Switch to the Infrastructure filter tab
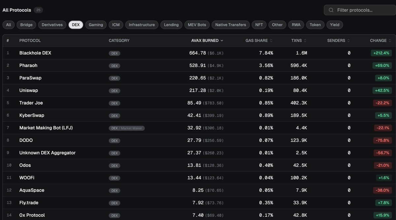396x220 pixels. (x=142, y=25)
